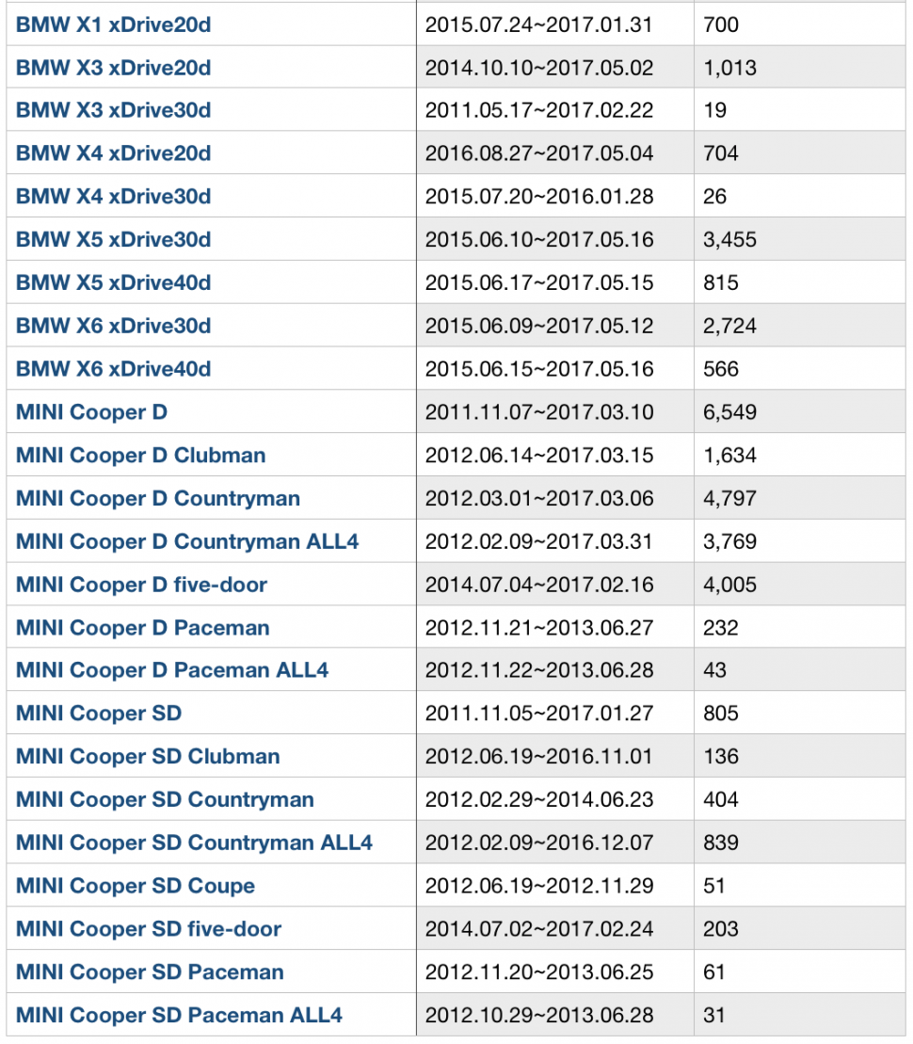This screenshot has width=913, height=1044.
Task: Click the 4,797 count cell
Action: 729,498
